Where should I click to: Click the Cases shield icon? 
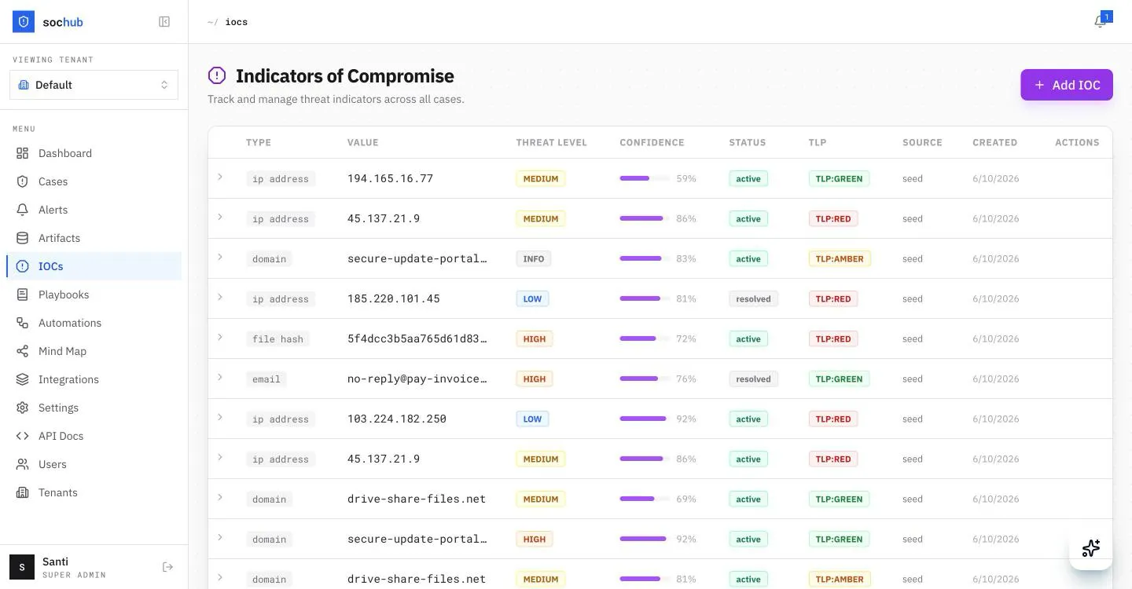tap(23, 181)
